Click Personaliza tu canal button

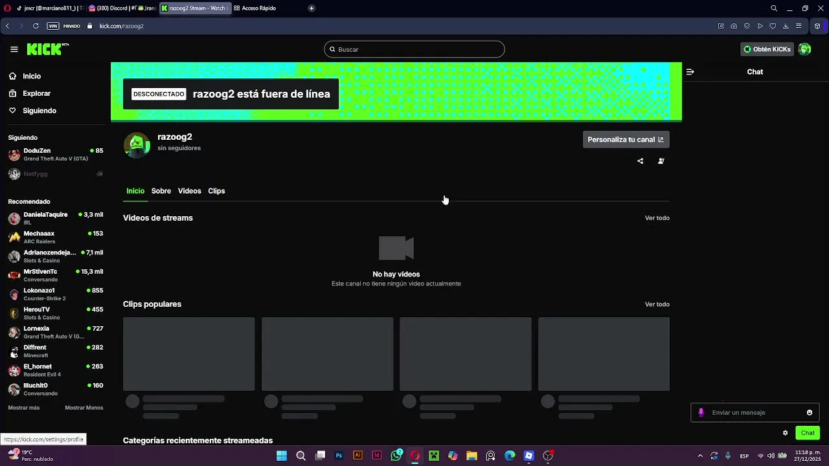point(626,140)
